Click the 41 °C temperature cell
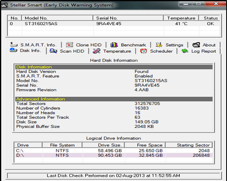 click(x=181, y=24)
